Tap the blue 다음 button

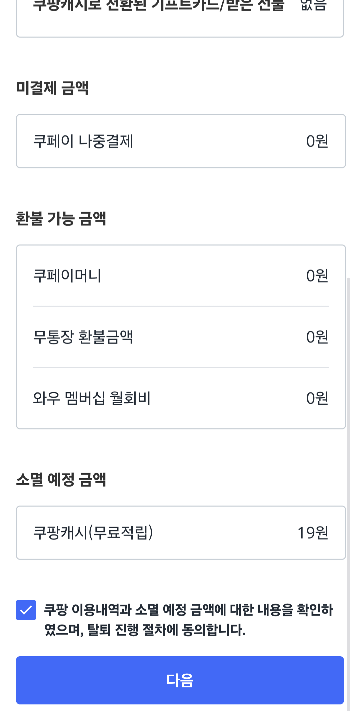pos(180,680)
